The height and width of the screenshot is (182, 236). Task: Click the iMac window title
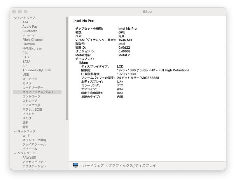click(147, 12)
